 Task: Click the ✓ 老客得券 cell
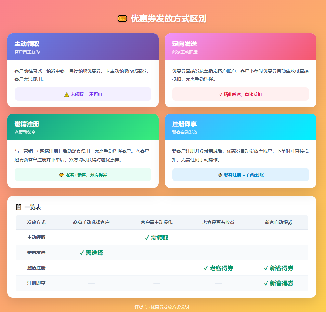pos(218,268)
